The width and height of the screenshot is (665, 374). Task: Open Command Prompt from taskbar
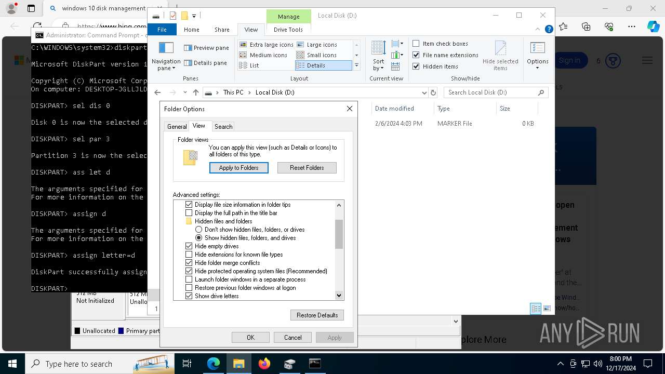315,364
